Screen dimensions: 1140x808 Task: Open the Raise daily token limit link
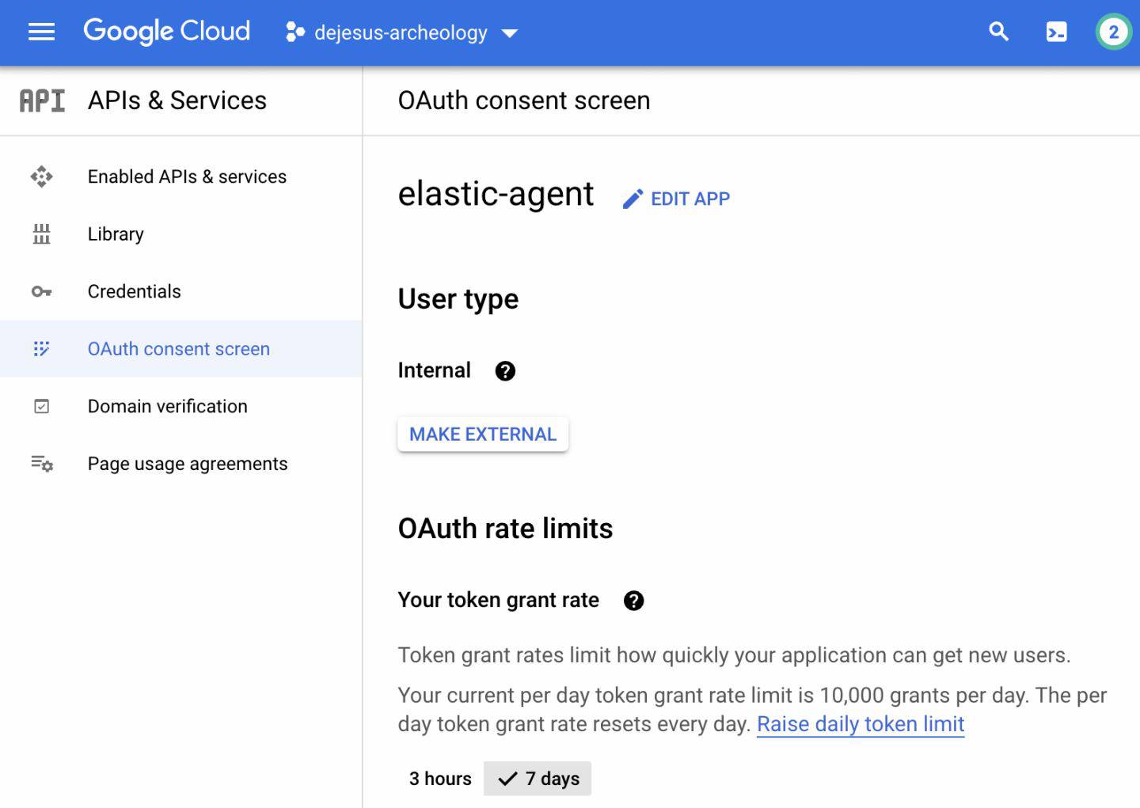point(861,724)
